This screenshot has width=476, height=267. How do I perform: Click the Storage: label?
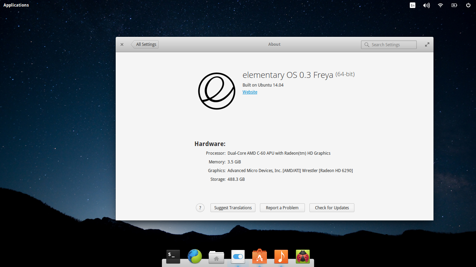[x=218, y=179]
